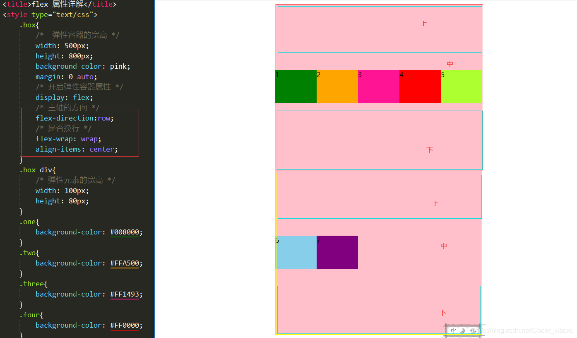Click the green flex item numbered 1
Viewport: 577px width, 338px height.
tap(296, 87)
